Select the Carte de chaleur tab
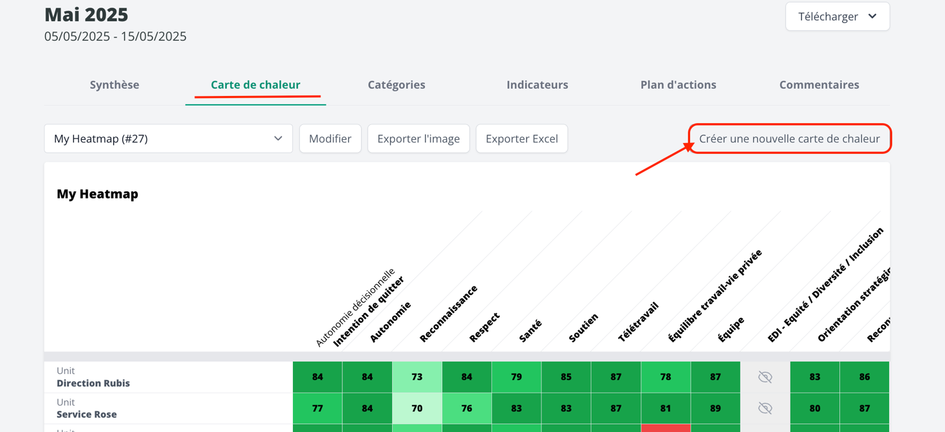 tap(256, 84)
